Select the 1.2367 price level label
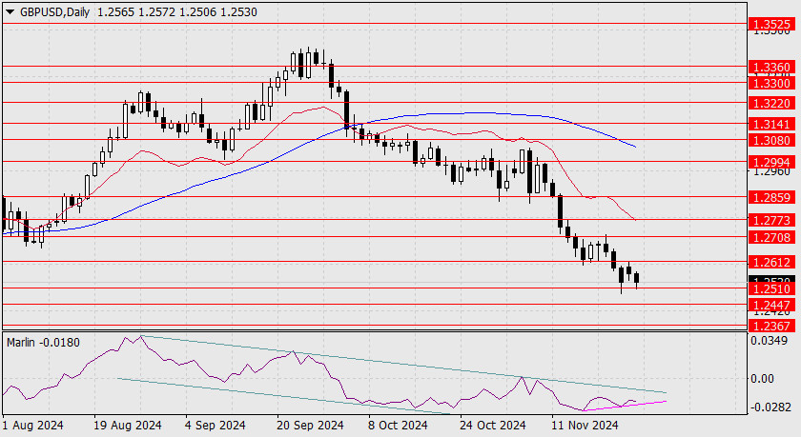Viewport: 801px width, 437px height. click(x=771, y=326)
